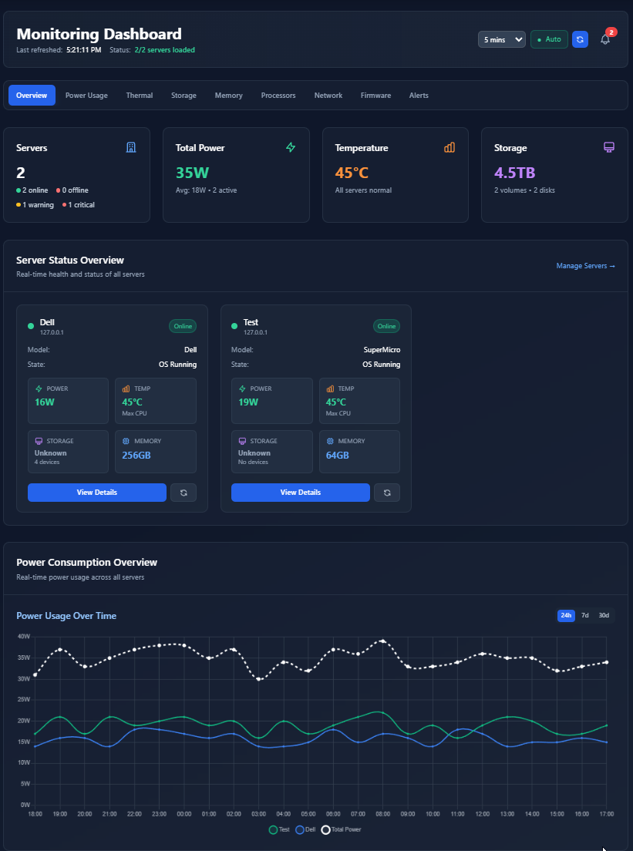Click the building icon on Servers card
Viewport: 633px width, 851px height.
[x=131, y=147]
